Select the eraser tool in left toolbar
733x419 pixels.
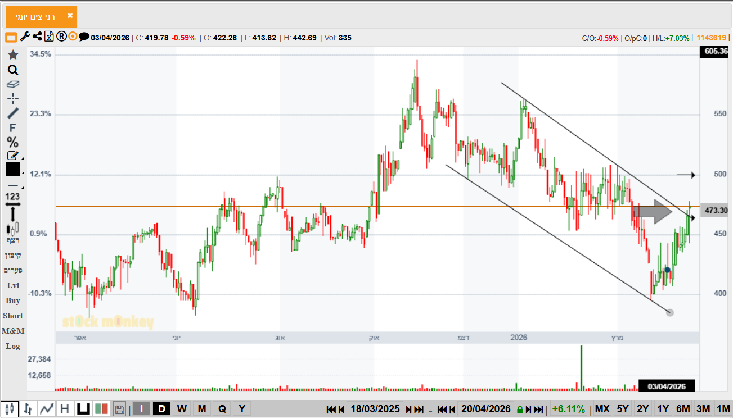tap(12, 84)
